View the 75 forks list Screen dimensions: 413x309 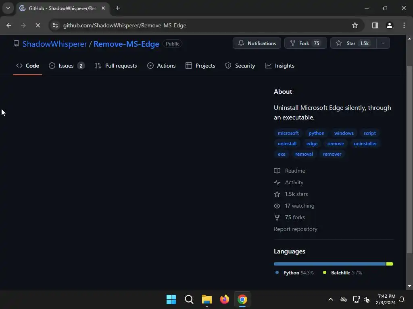tap(289, 217)
